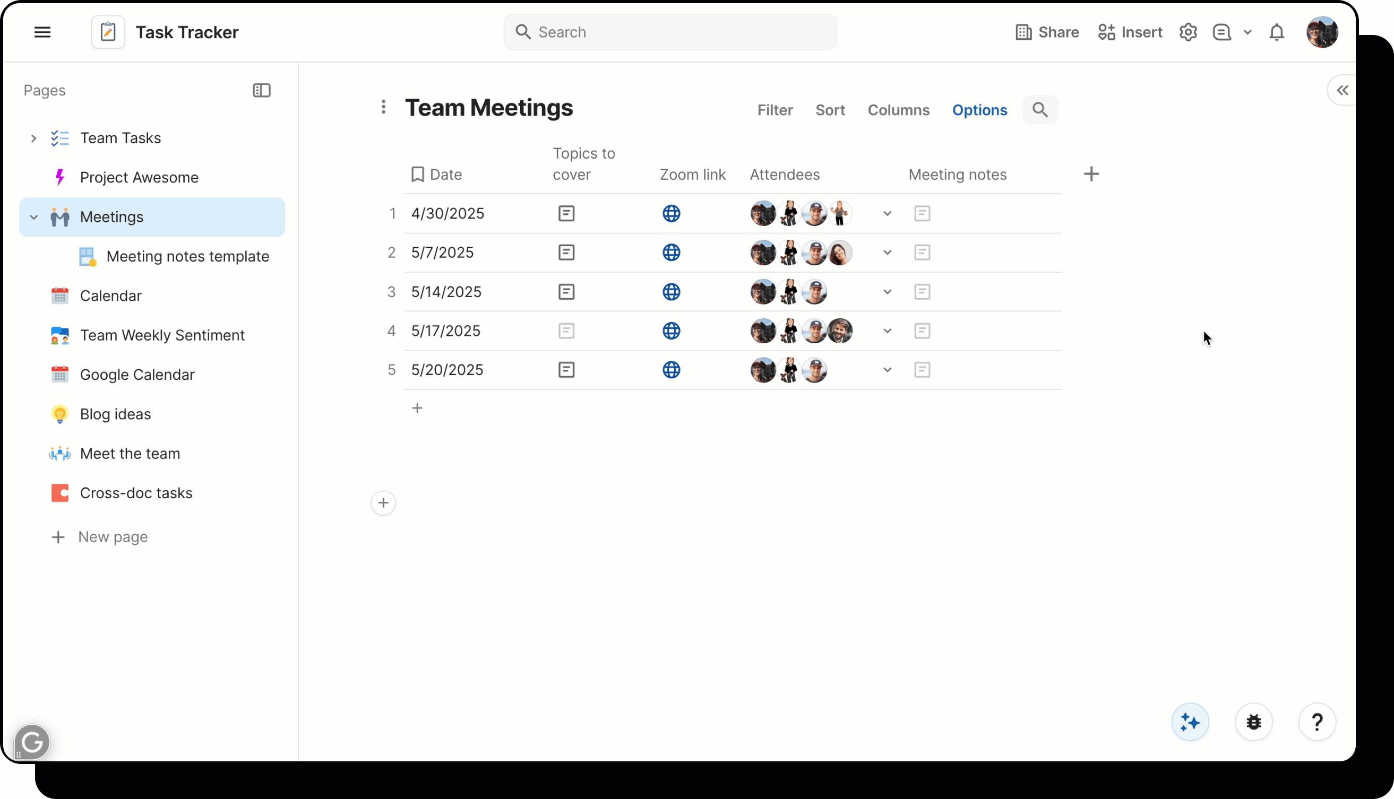Open meeting notes document for 5/14/2025
The width and height of the screenshot is (1394, 799).
point(923,292)
